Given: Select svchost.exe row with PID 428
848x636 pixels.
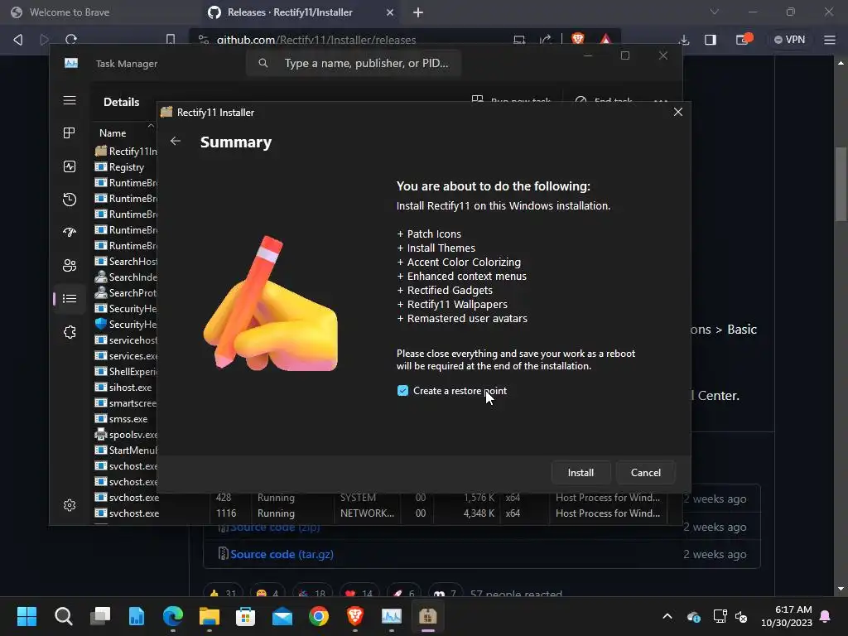Looking at the screenshot, I should [381, 498].
